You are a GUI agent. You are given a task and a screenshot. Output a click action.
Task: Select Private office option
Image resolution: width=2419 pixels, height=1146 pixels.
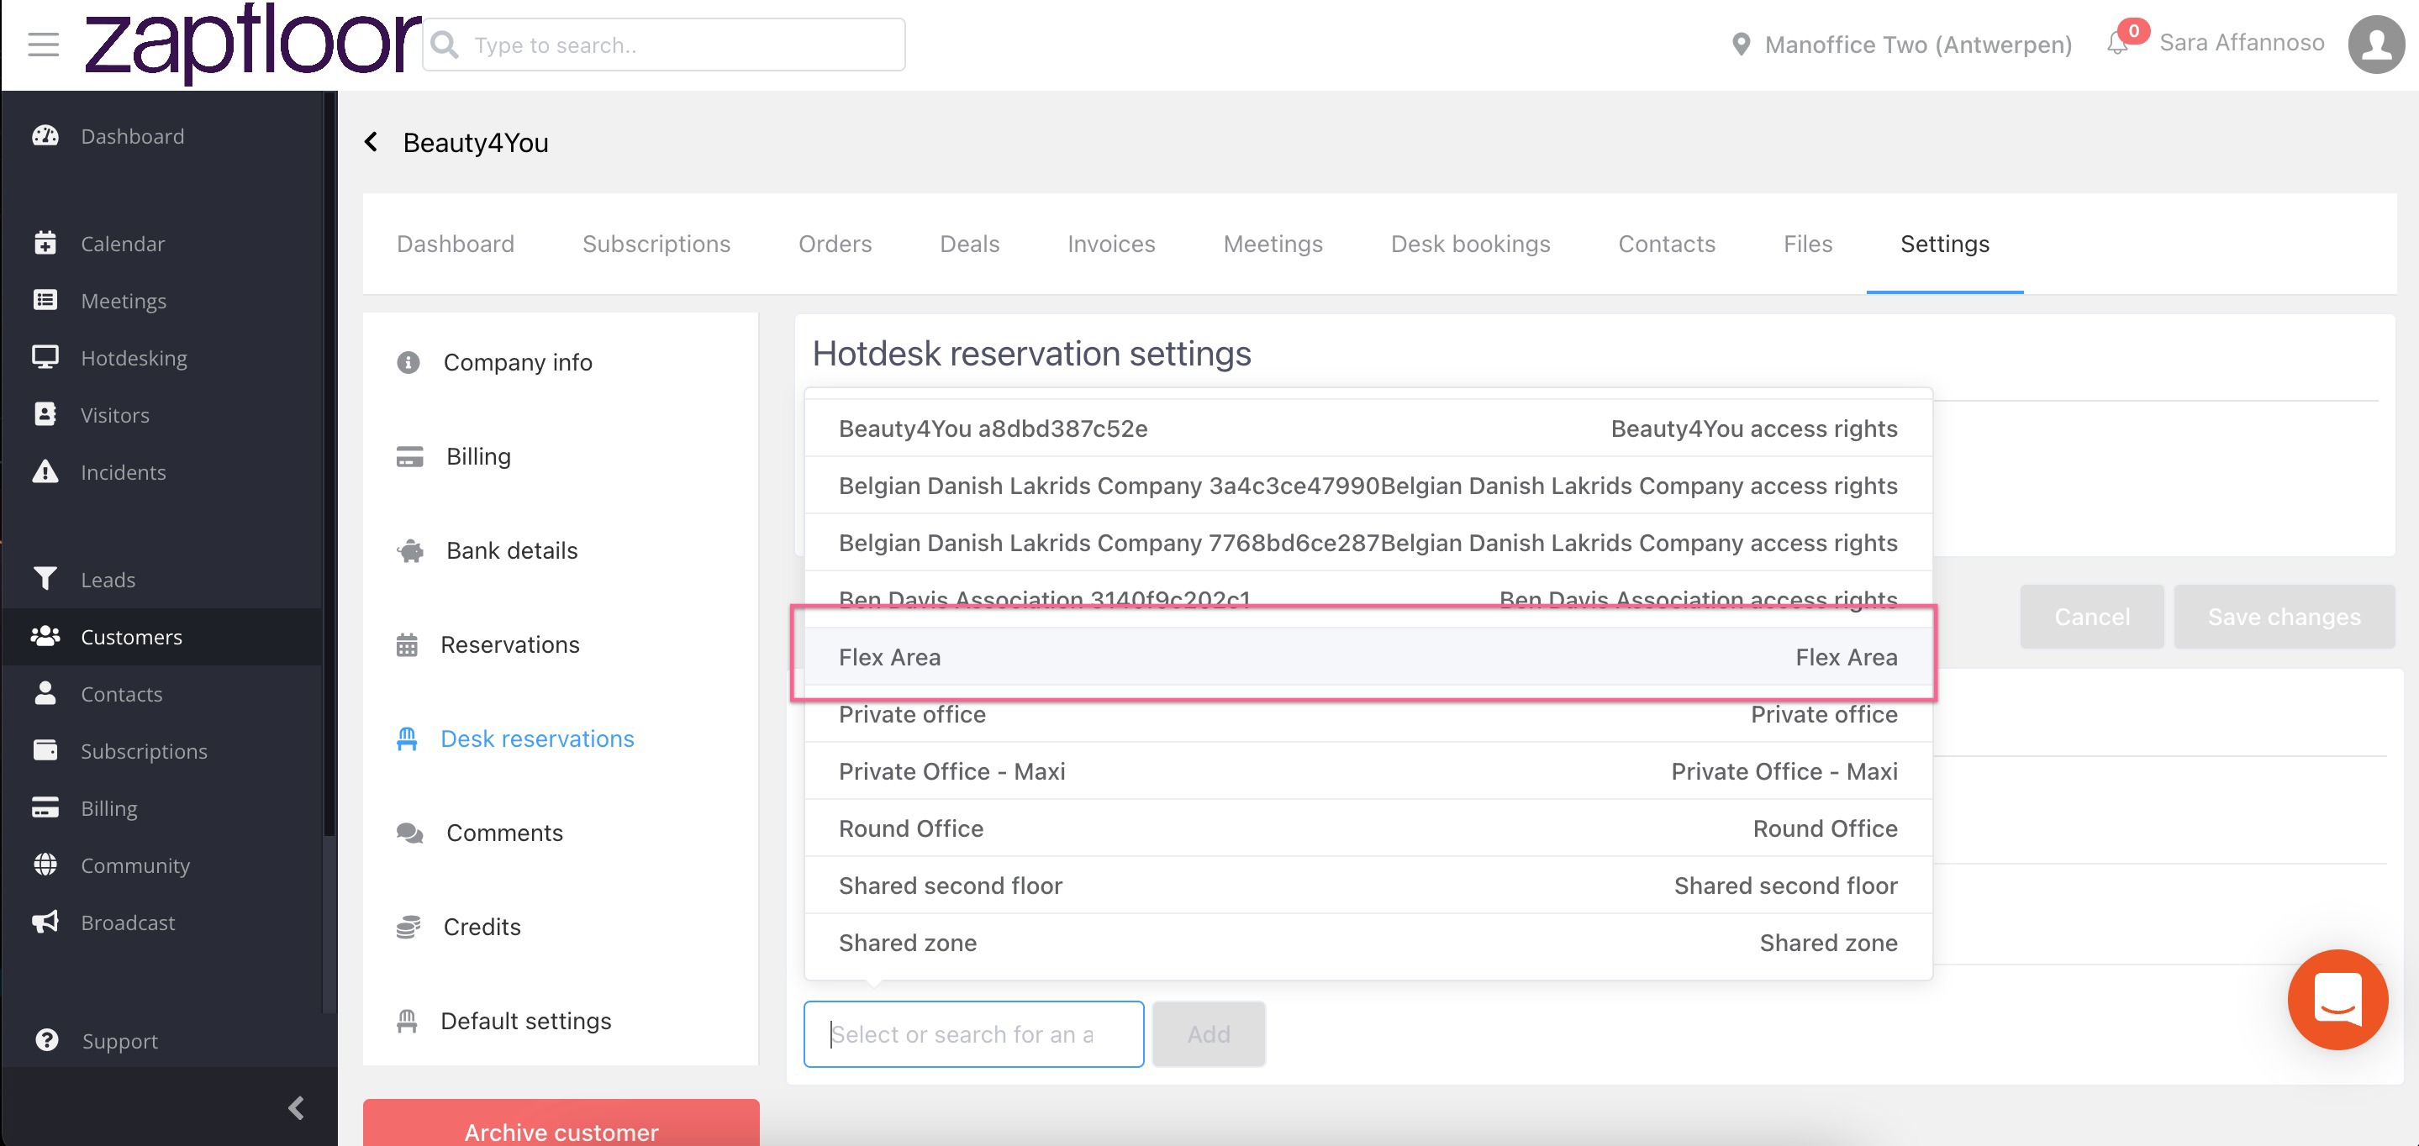point(1368,714)
